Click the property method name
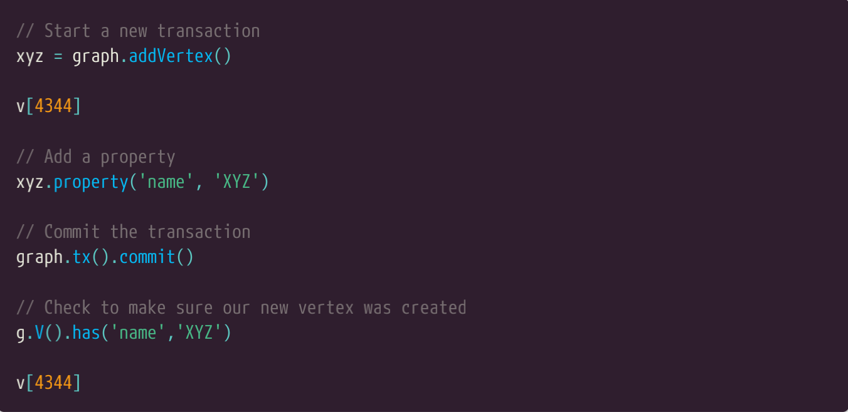The height and width of the screenshot is (412, 848). click(x=91, y=182)
